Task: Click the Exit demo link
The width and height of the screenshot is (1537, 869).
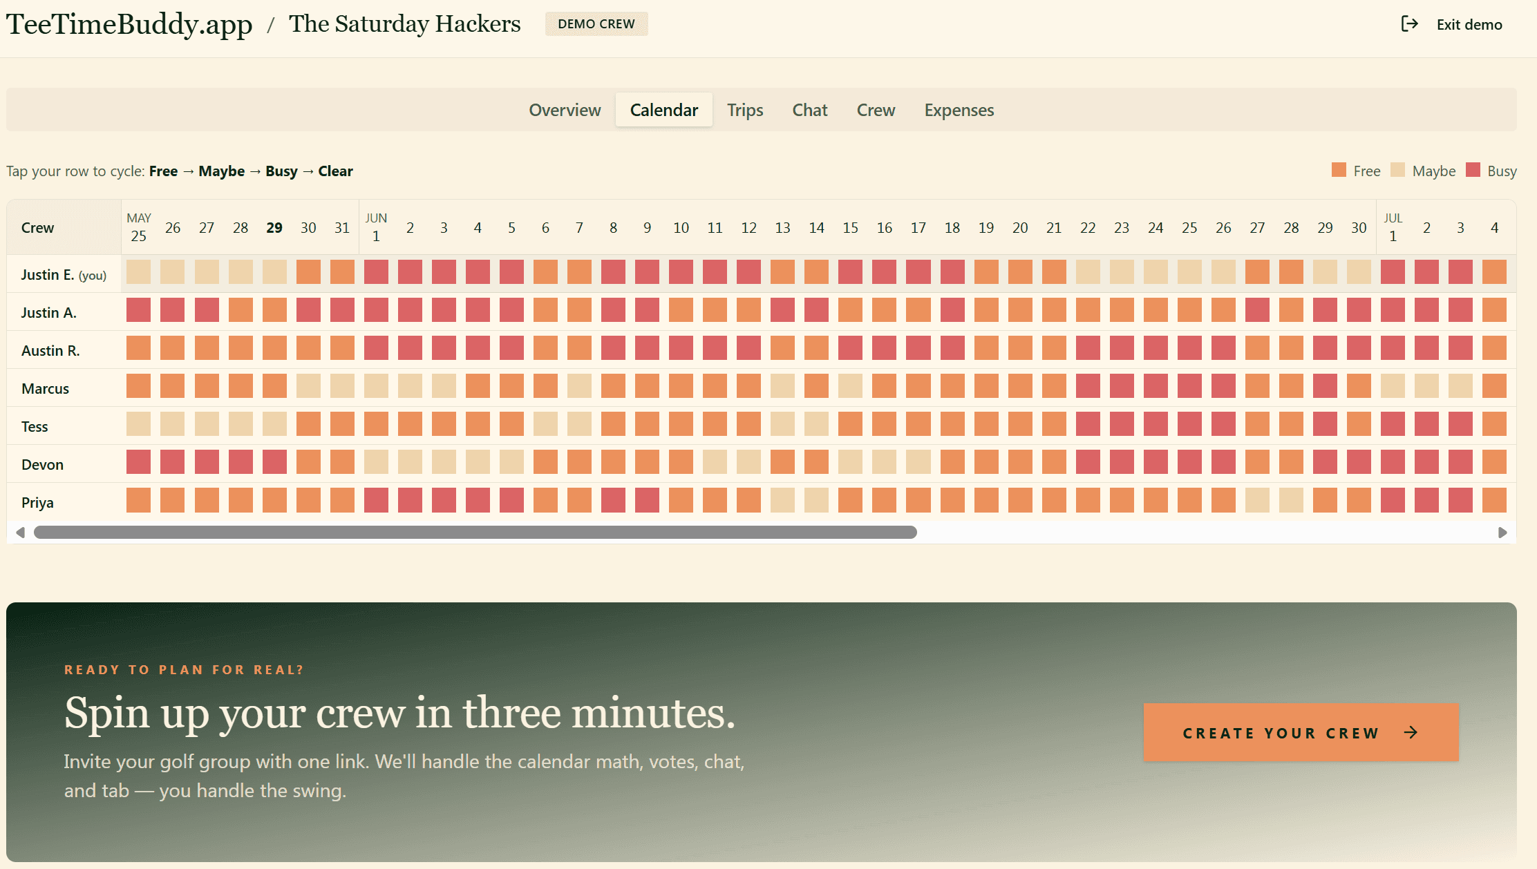Action: coord(1451,24)
